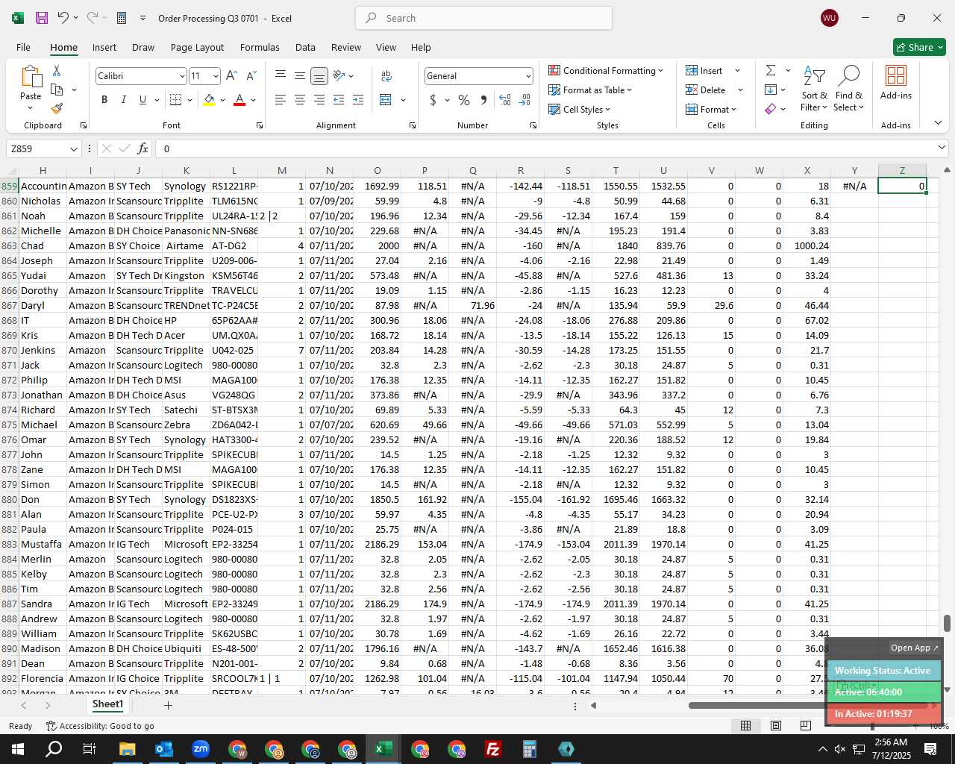Switch to the Data tab

click(305, 47)
